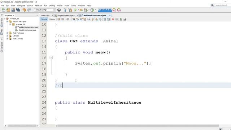Click the Uncomment lines editor icon

coord(125,19)
